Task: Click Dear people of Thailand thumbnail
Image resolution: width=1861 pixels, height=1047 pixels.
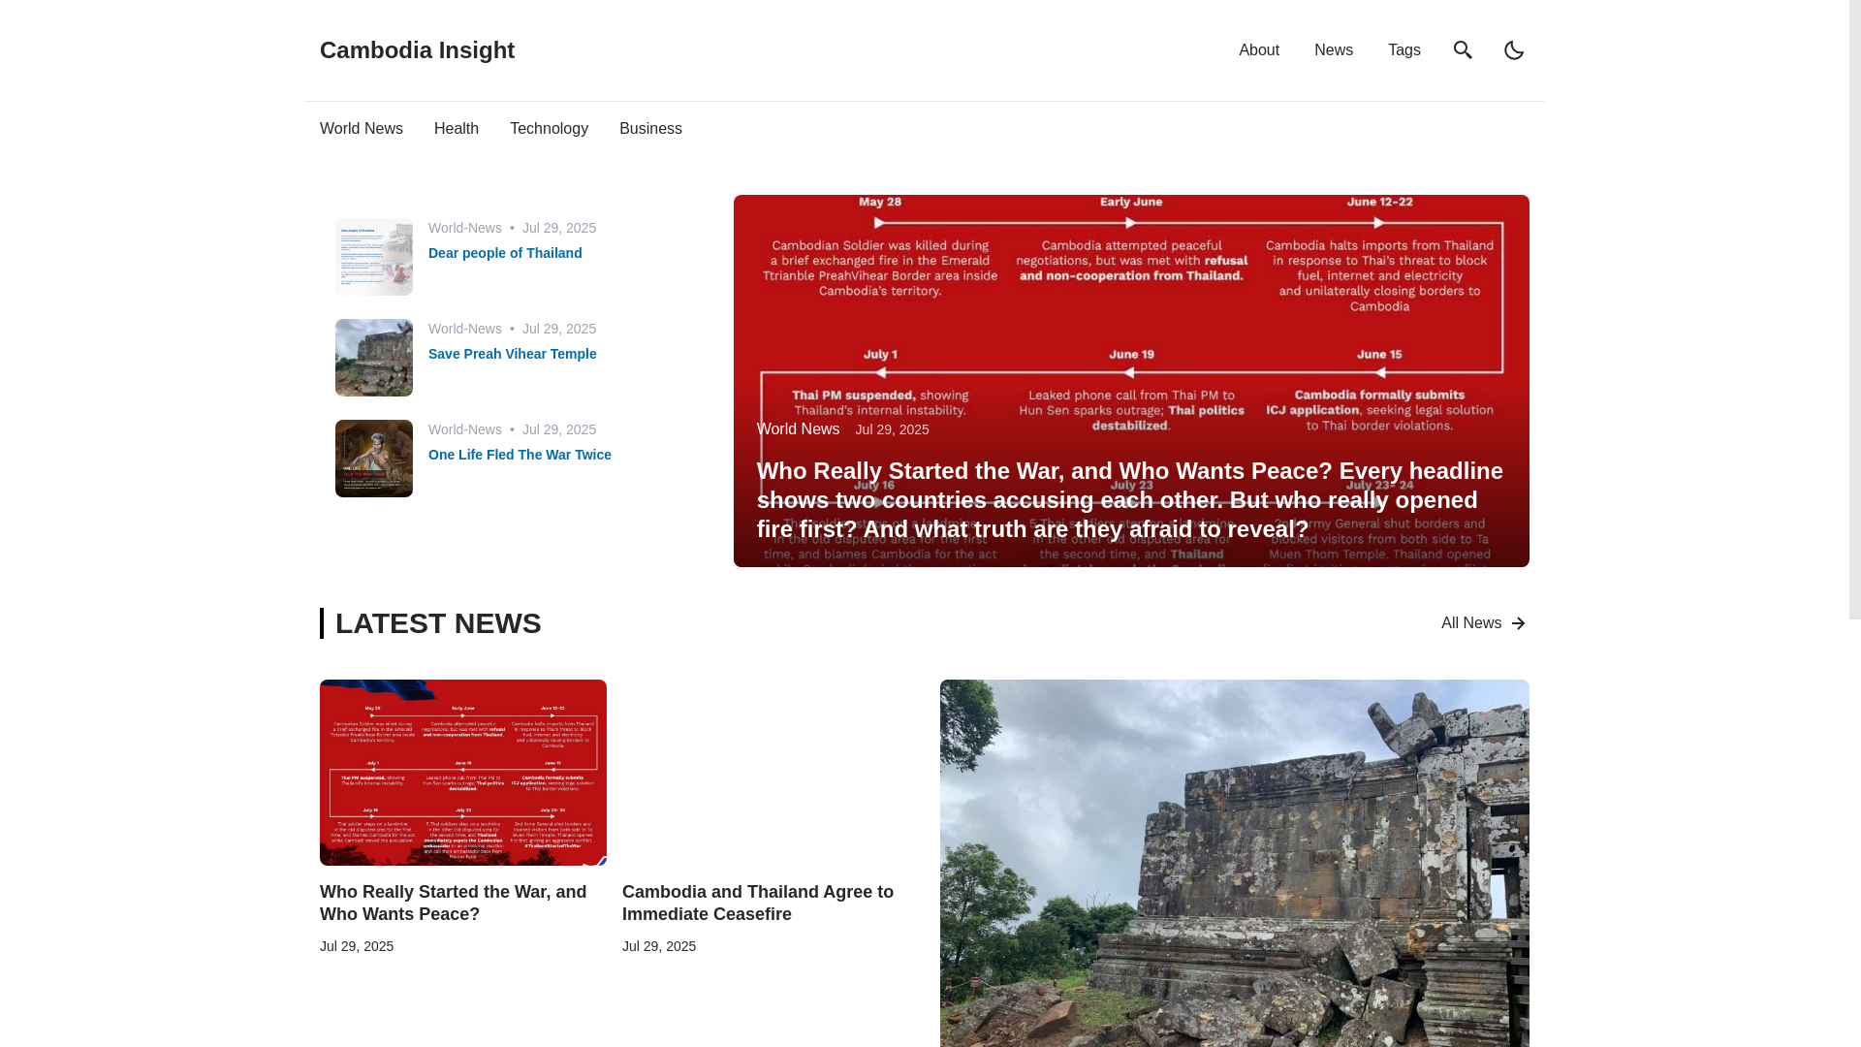Action: tap(374, 257)
